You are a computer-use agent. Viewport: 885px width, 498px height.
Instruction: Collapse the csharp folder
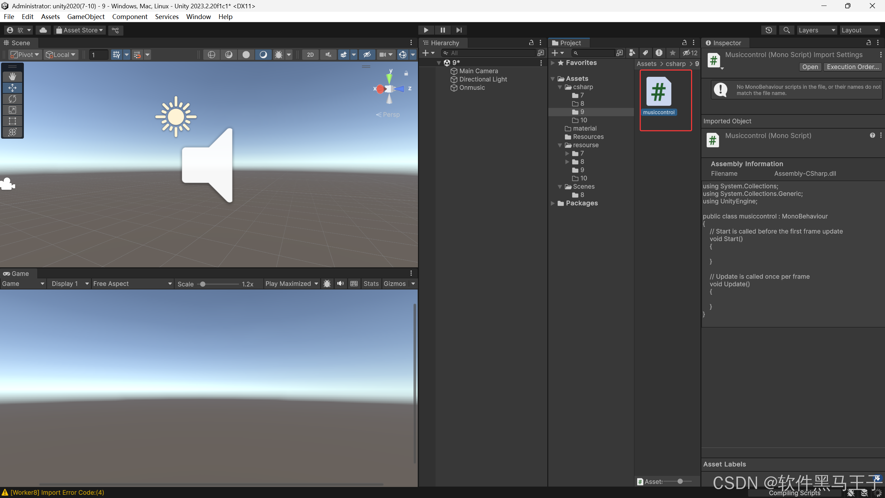[560, 87]
